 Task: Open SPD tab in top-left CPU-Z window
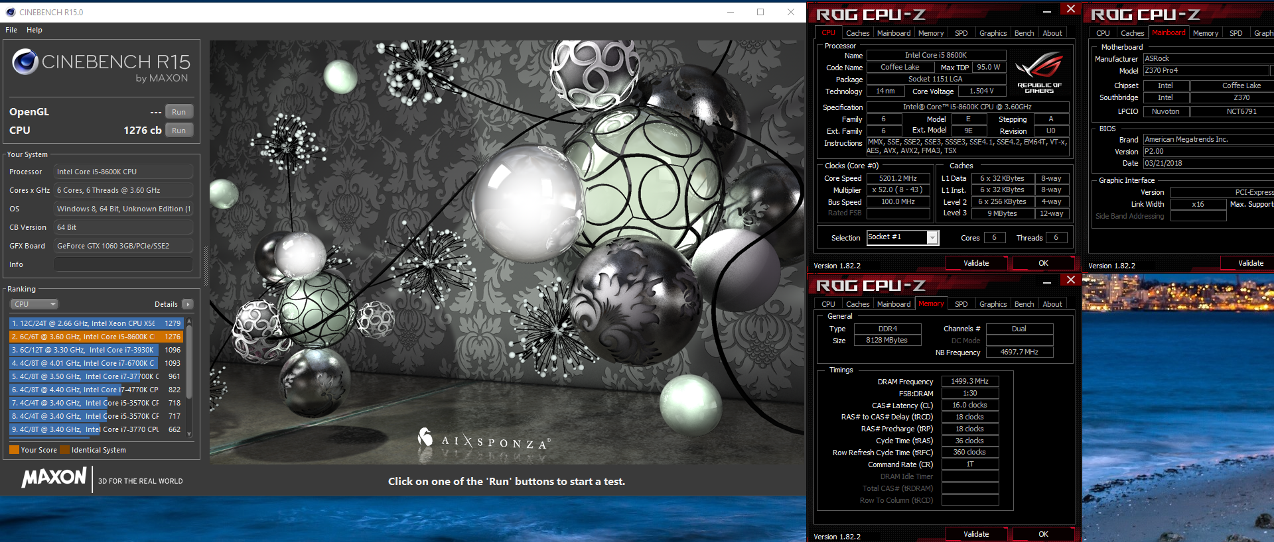(961, 33)
